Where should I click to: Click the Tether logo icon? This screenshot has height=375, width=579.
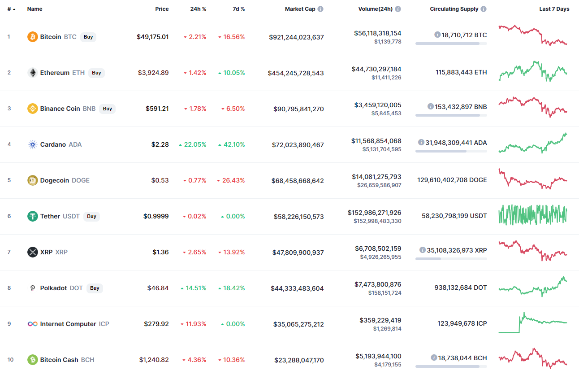[x=32, y=216]
